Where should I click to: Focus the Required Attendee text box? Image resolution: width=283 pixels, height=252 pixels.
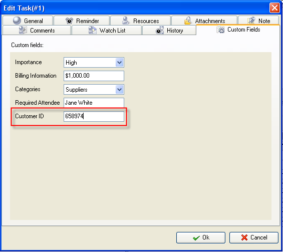point(94,103)
